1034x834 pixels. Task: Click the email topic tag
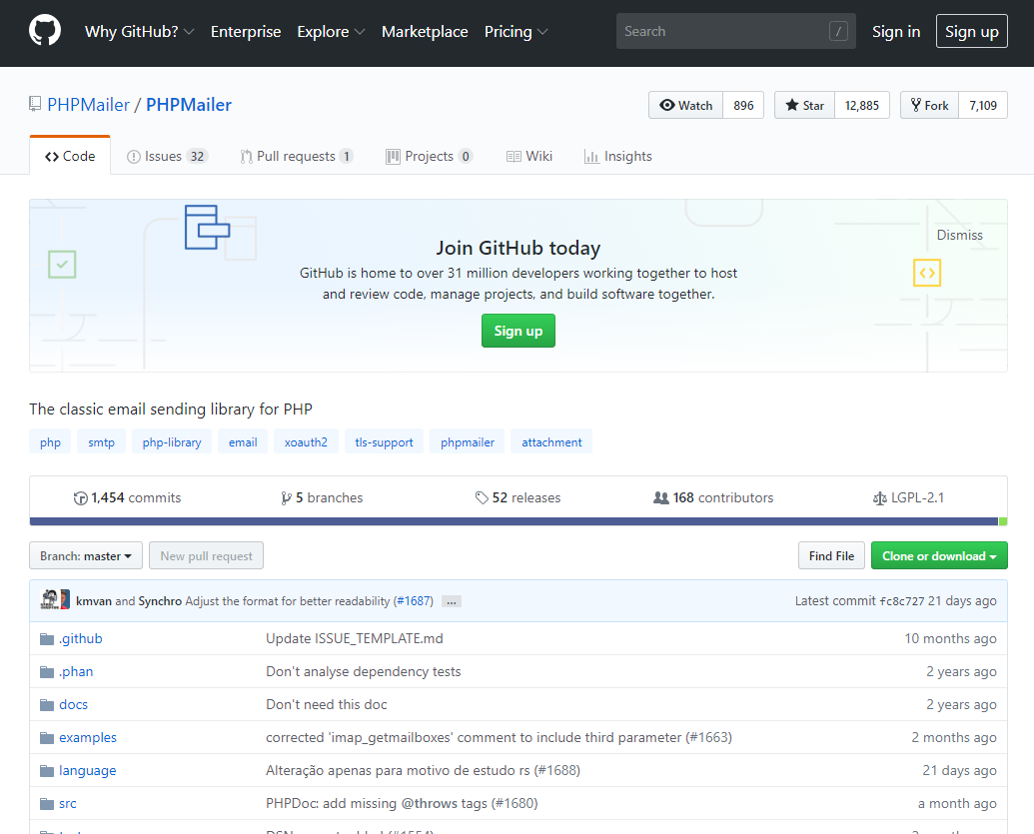(243, 441)
